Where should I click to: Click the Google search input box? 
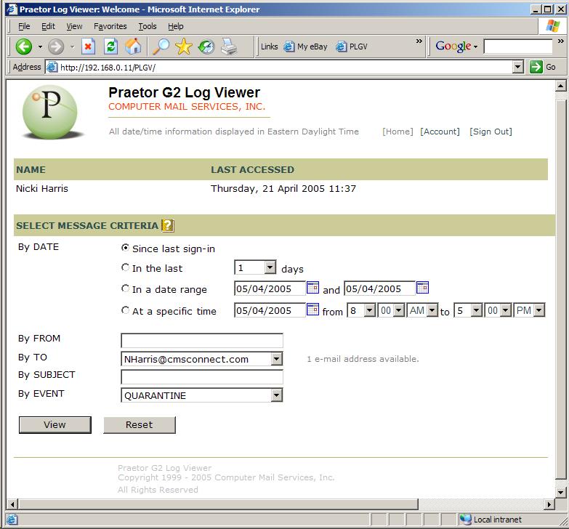click(518, 47)
